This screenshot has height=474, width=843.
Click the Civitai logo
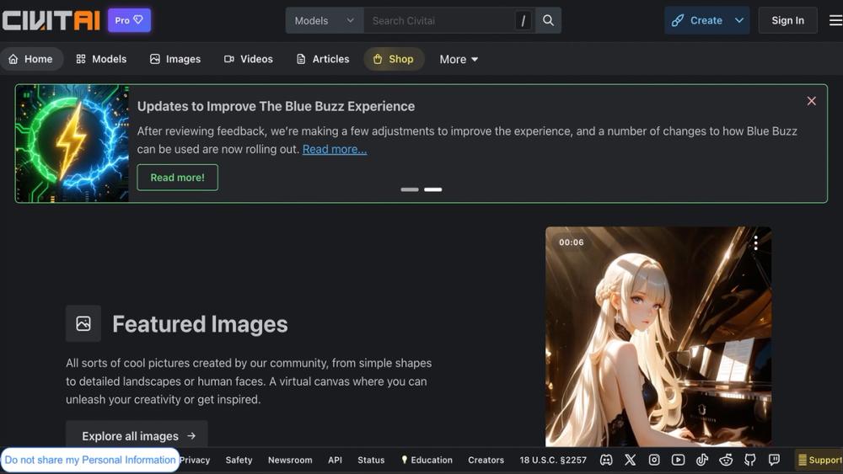pyautogui.click(x=51, y=20)
